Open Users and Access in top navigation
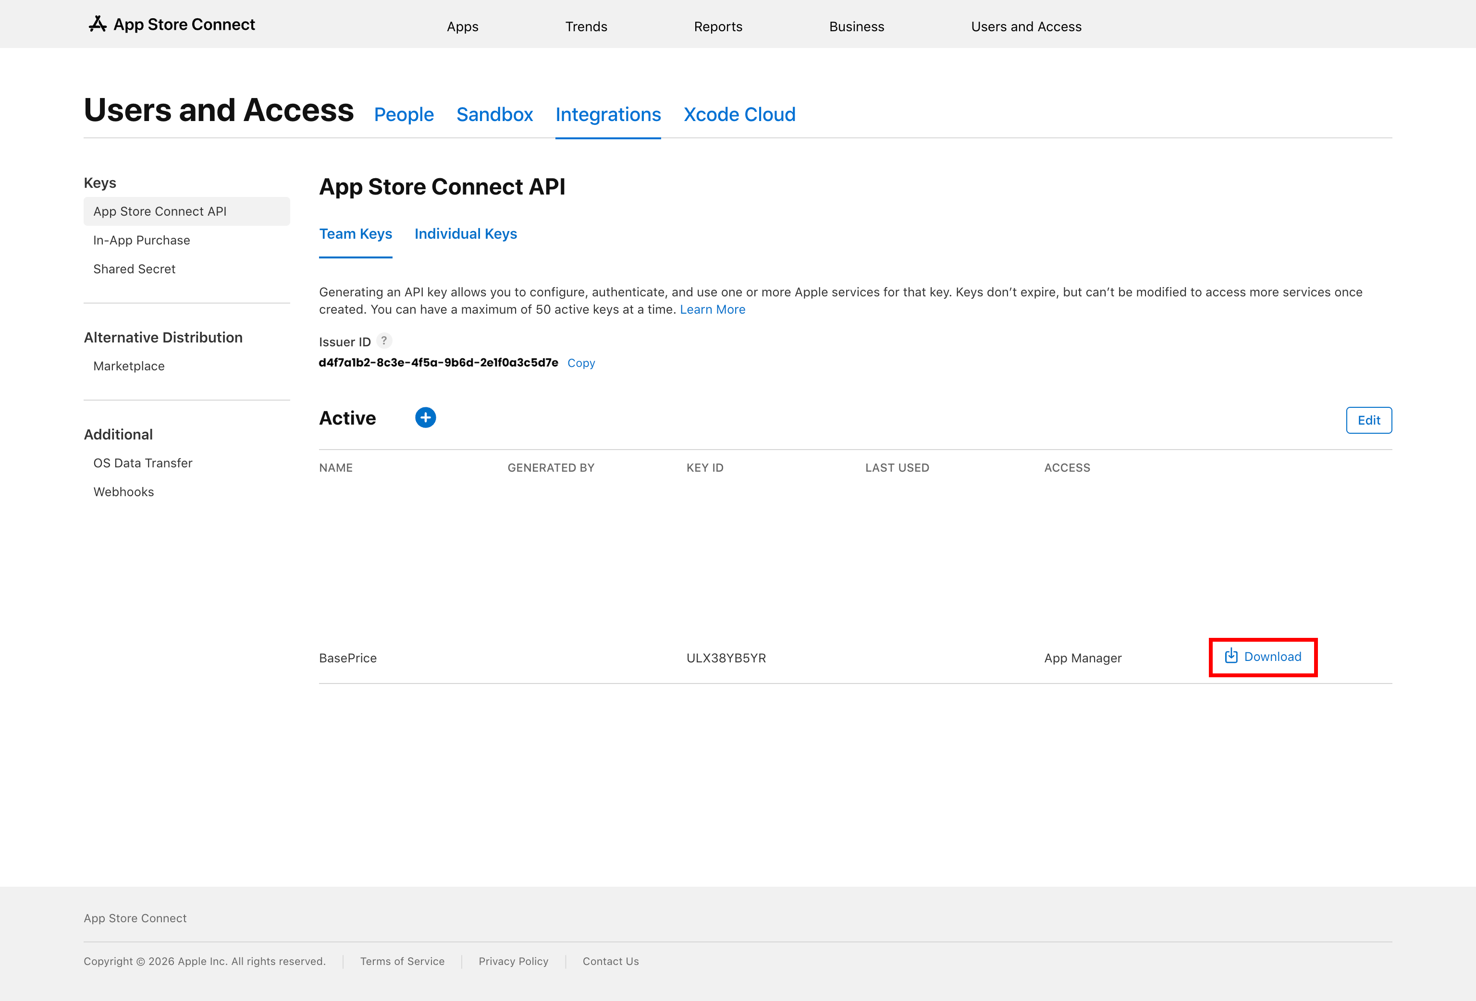 pyautogui.click(x=1026, y=26)
